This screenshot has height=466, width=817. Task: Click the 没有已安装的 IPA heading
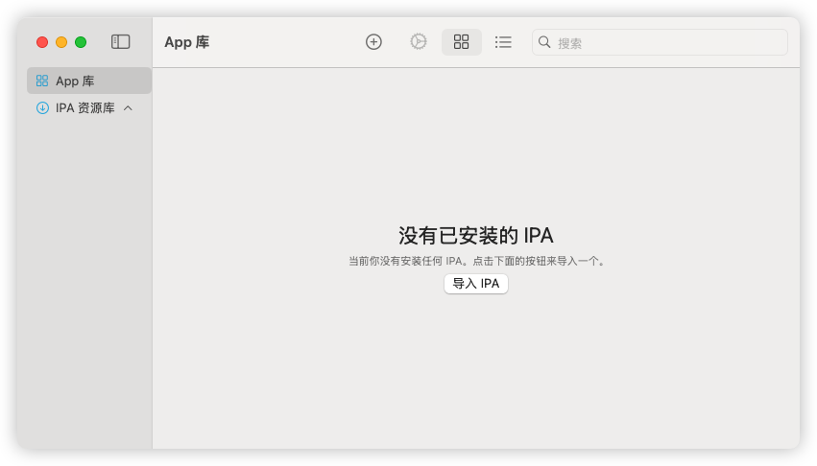click(x=475, y=236)
